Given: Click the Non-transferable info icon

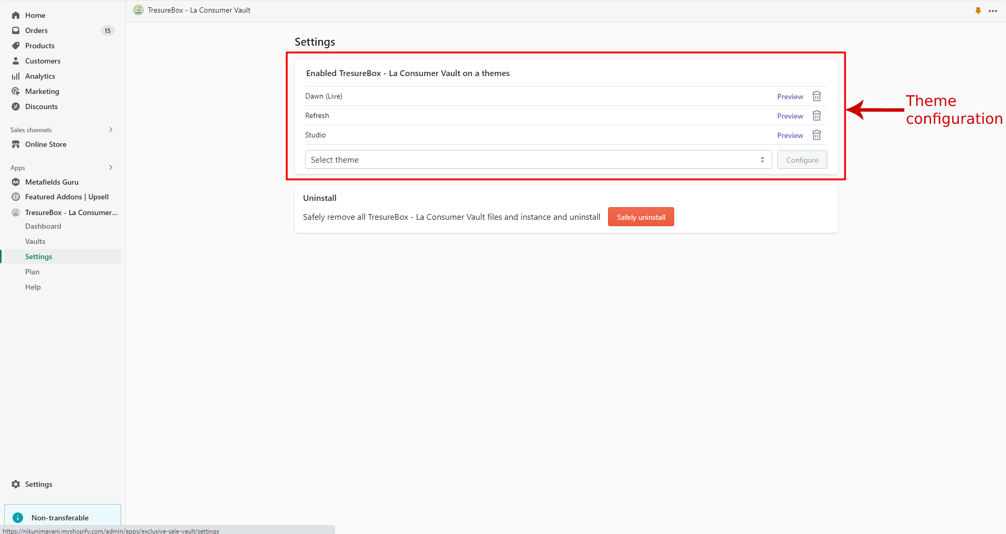Looking at the screenshot, I should [18, 518].
